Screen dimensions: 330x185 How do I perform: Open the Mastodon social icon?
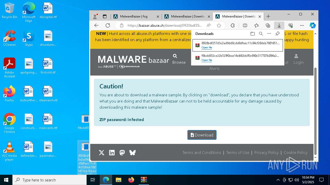click(x=122, y=153)
